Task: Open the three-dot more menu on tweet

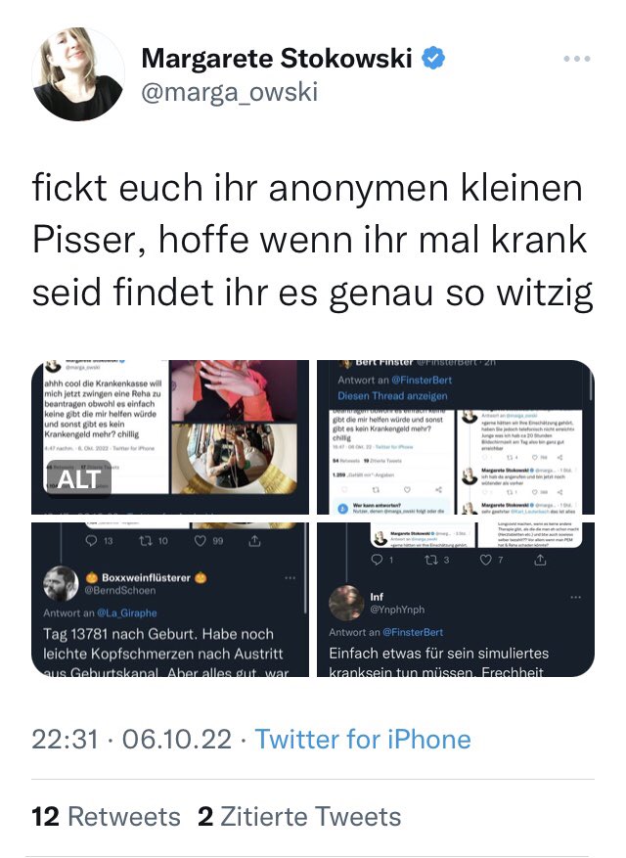Action: click(x=577, y=59)
